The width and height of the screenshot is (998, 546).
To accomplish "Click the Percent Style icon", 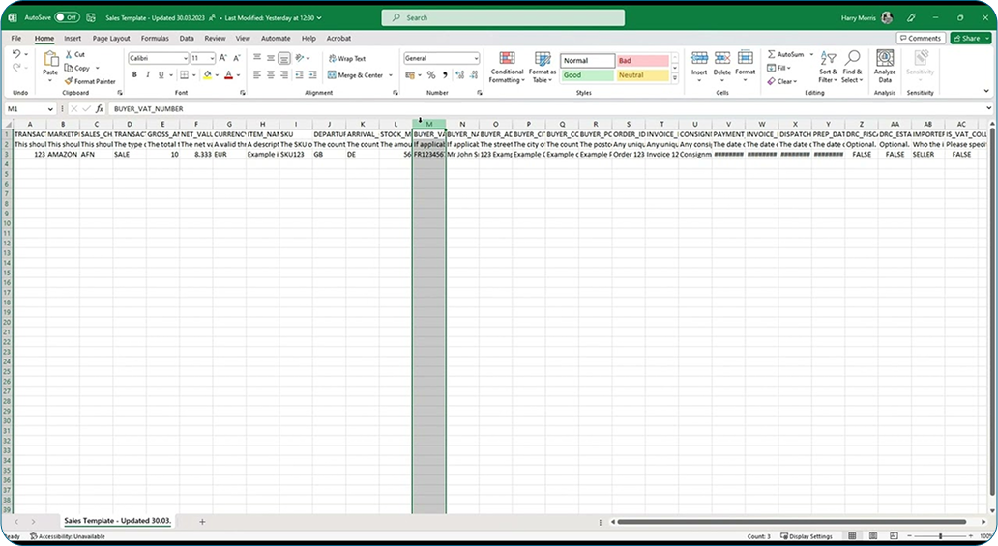I will point(431,75).
